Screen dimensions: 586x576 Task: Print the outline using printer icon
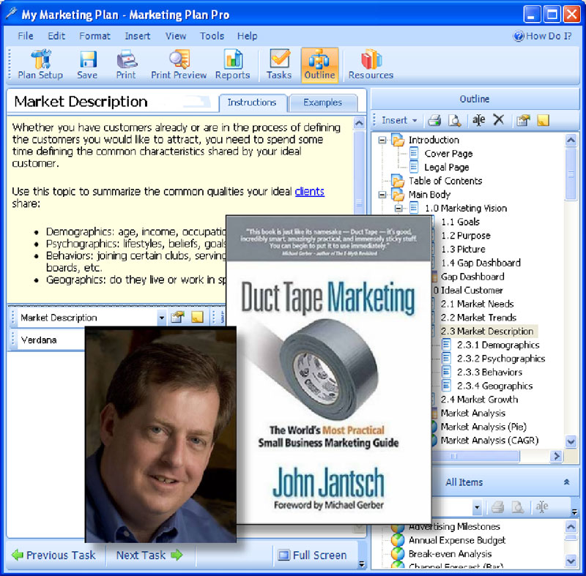point(434,120)
